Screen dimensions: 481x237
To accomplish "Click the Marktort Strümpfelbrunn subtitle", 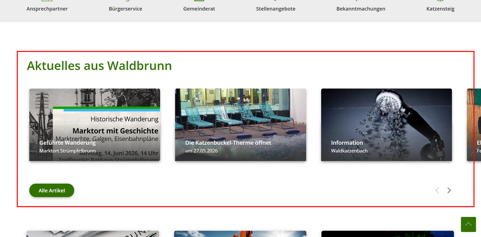I will pos(68,151).
